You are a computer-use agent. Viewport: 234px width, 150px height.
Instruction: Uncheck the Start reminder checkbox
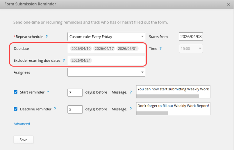click(16, 92)
